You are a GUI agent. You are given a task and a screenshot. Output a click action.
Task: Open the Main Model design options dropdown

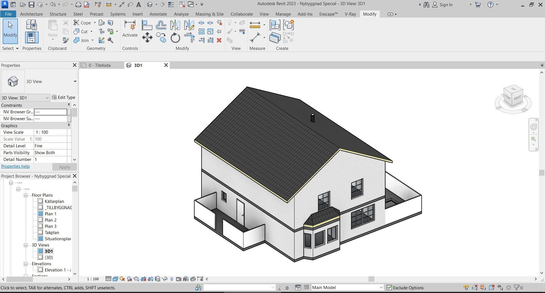pos(381,288)
